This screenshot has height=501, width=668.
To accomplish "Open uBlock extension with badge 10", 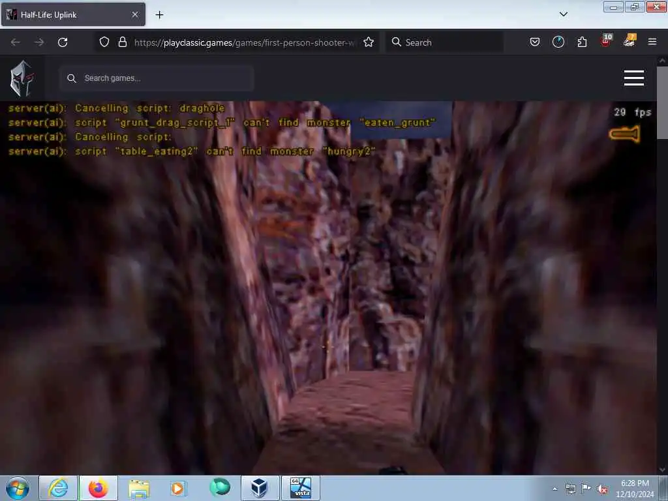I will coord(606,40).
